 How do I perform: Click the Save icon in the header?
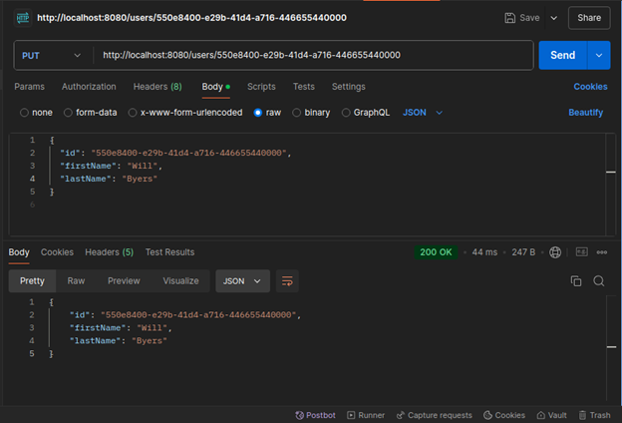(x=511, y=18)
